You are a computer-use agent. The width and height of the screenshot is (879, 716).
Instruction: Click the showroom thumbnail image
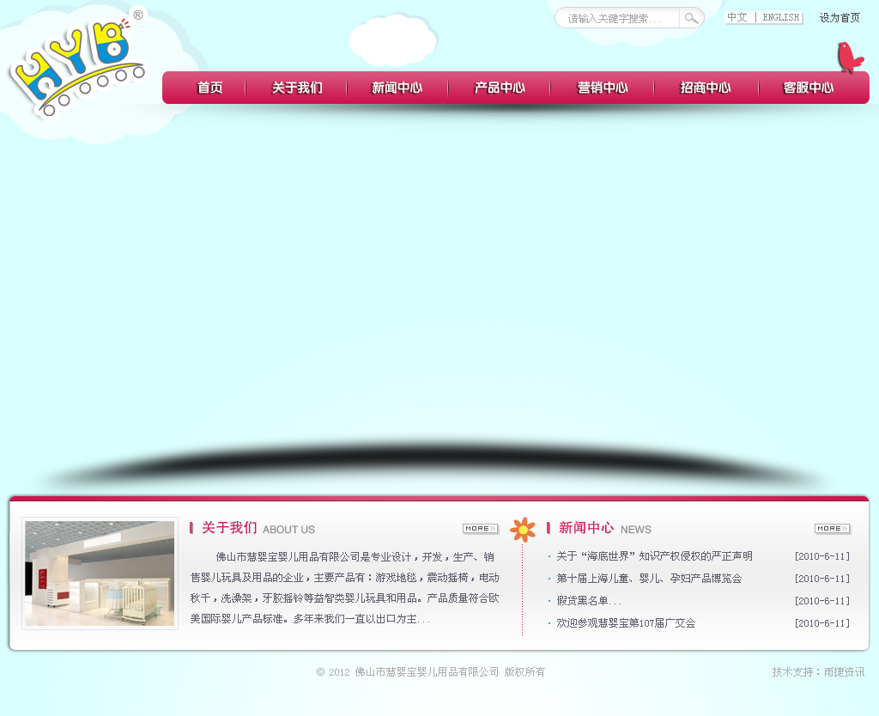[100, 573]
